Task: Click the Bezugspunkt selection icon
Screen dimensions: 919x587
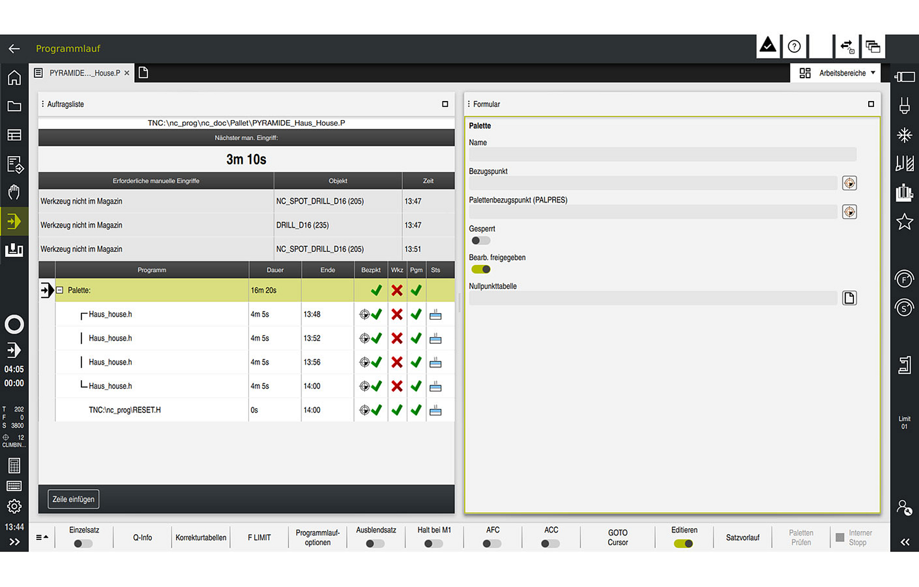Action: pyautogui.click(x=849, y=183)
